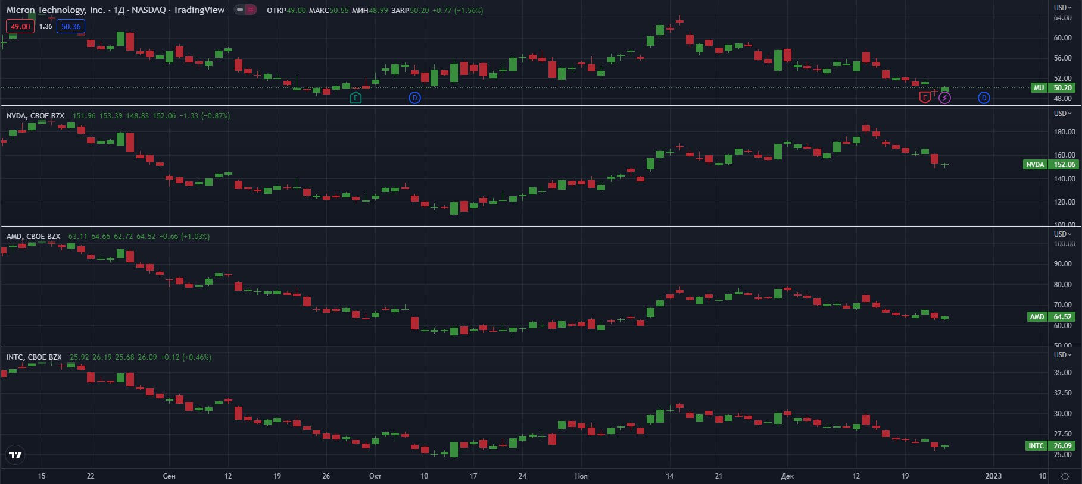The width and height of the screenshot is (1082, 484).
Task: Click the MU 50.20 price label
Action: [1053, 87]
